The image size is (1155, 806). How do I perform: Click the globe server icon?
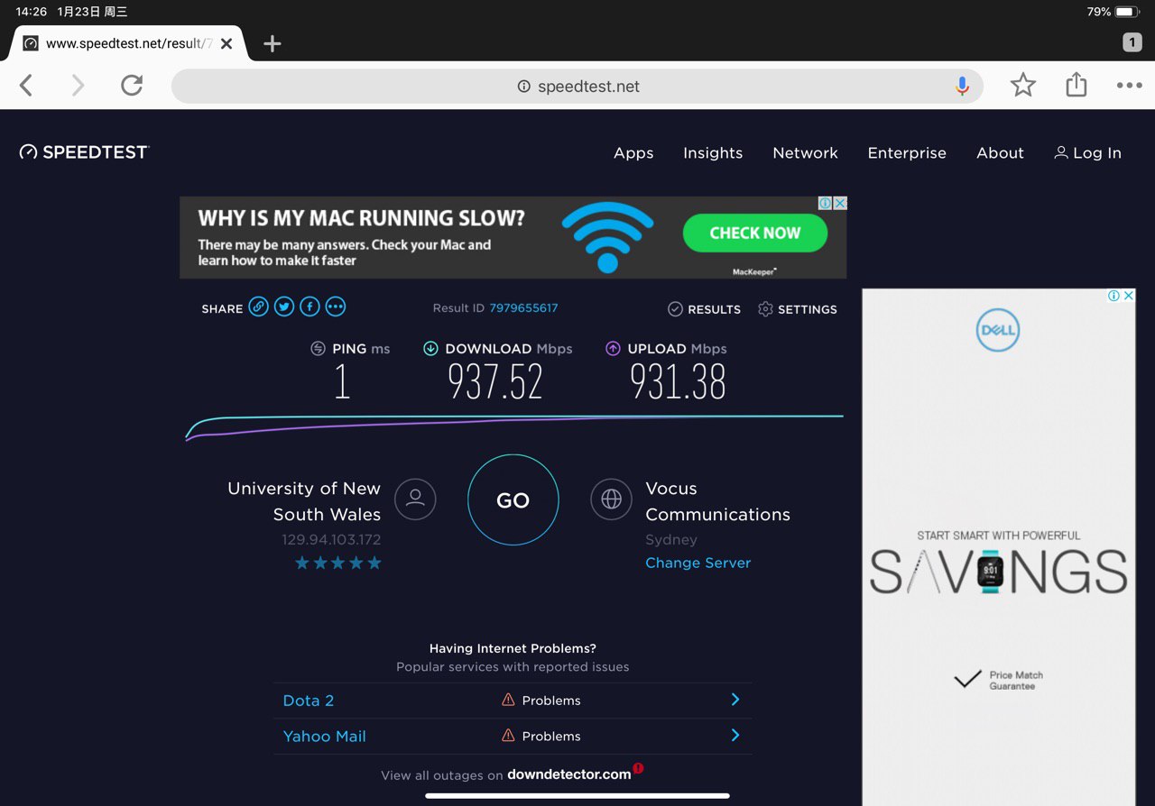(611, 499)
